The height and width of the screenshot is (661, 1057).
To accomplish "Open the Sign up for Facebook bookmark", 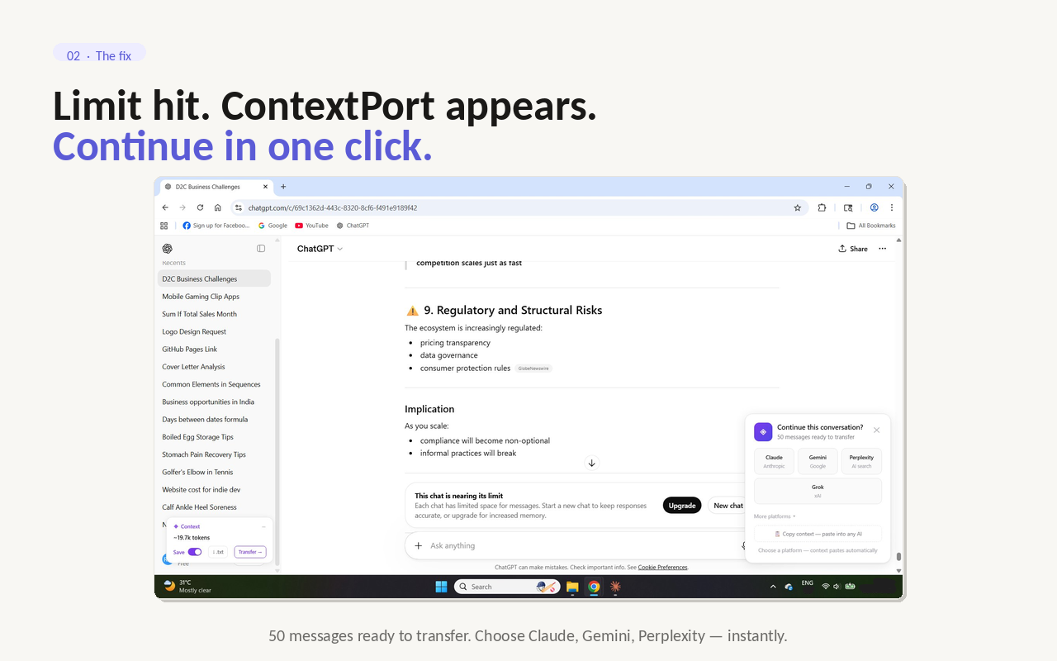I will [x=216, y=226].
